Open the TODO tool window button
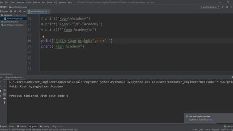 coord(57,127)
